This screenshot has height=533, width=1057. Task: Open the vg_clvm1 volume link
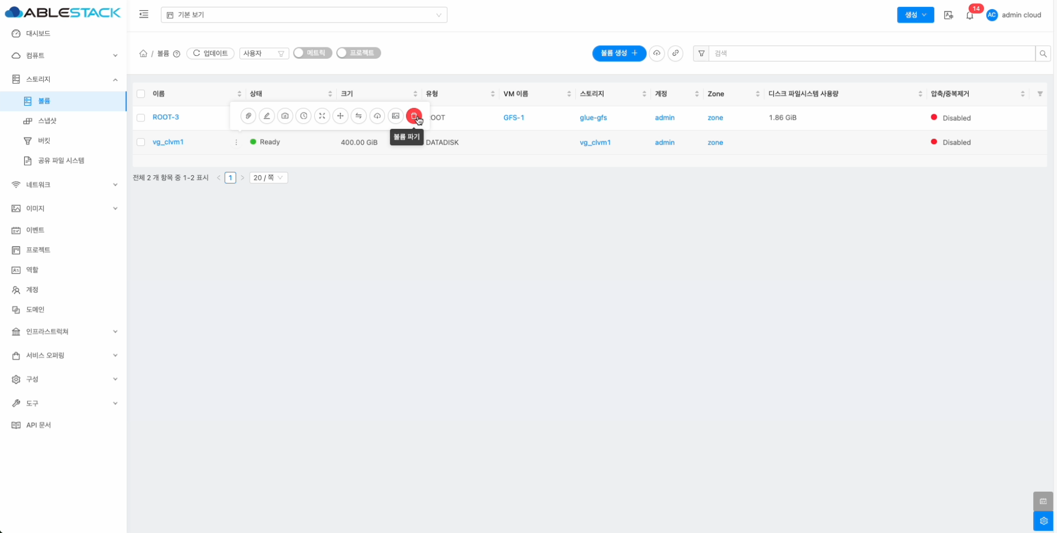(168, 142)
